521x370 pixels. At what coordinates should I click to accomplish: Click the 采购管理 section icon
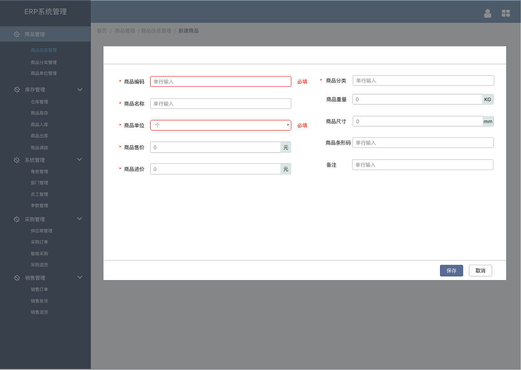point(17,219)
